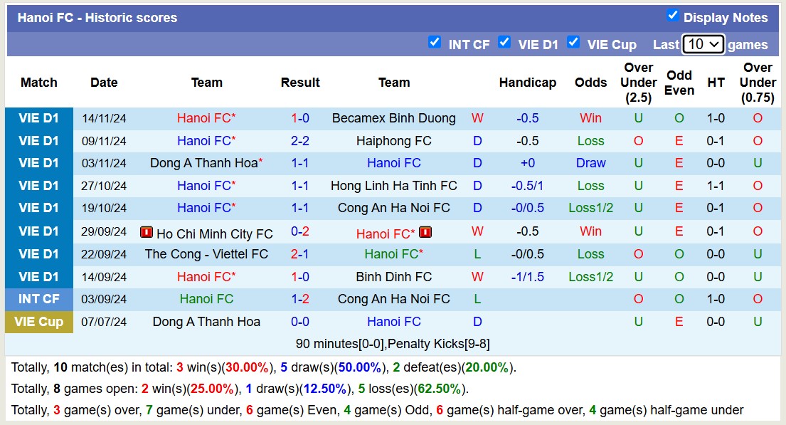Viewport: 786px width, 425px height.
Task: Uncheck the VIE D1 filter checkbox
Action: pyautogui.click(x=504, y=43)
